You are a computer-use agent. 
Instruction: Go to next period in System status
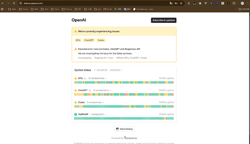point(122,70)
